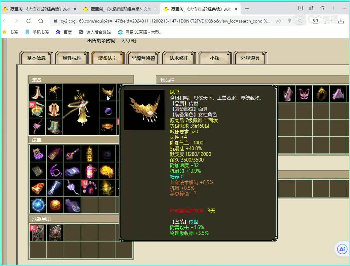
Task: Open the floating Ai assistant button
Action: pyautogui.click(x=342, y=249)
